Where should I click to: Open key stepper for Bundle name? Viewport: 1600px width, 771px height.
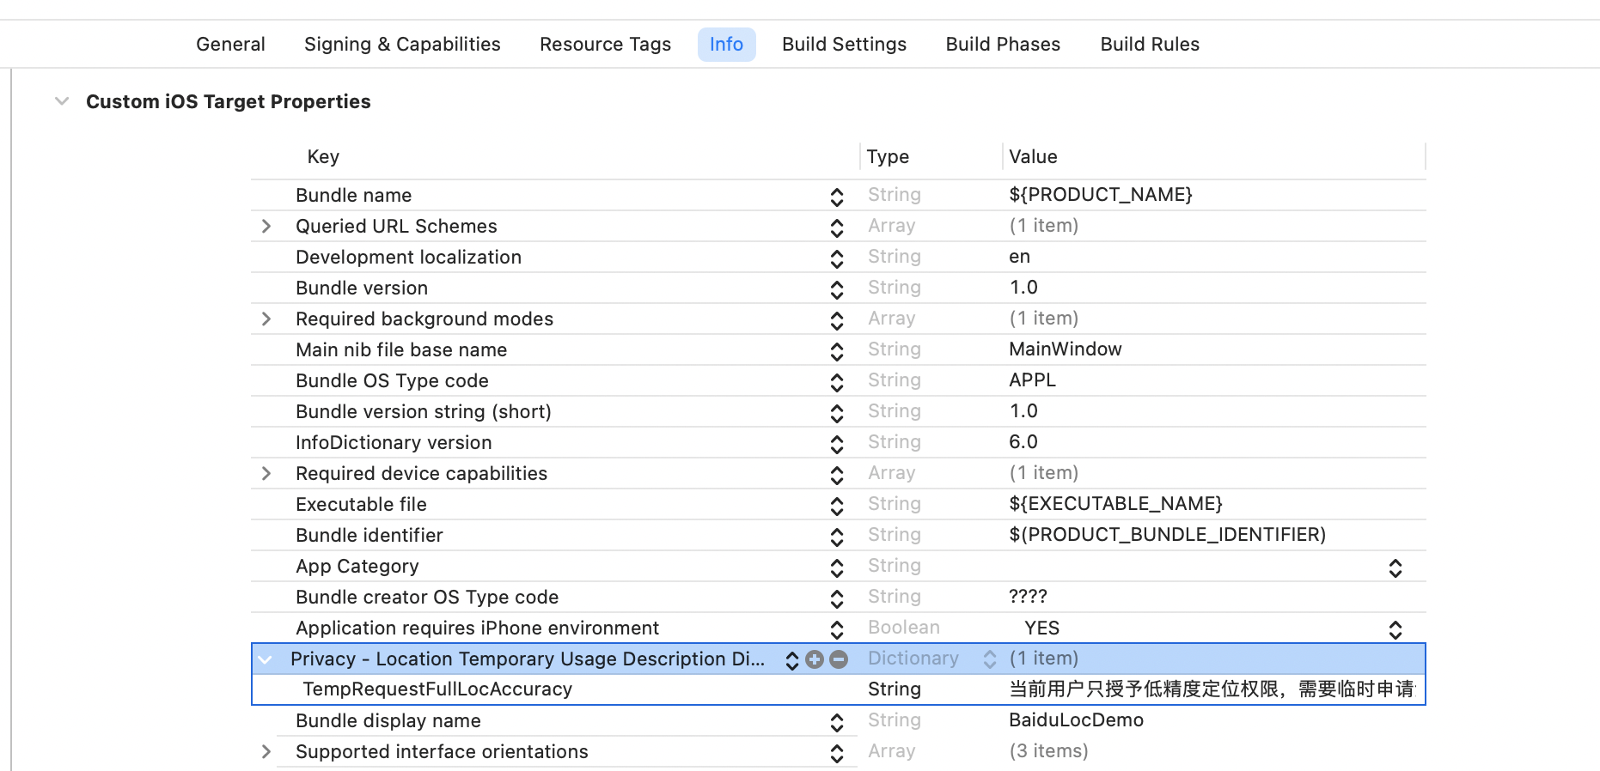click(836, 197)
